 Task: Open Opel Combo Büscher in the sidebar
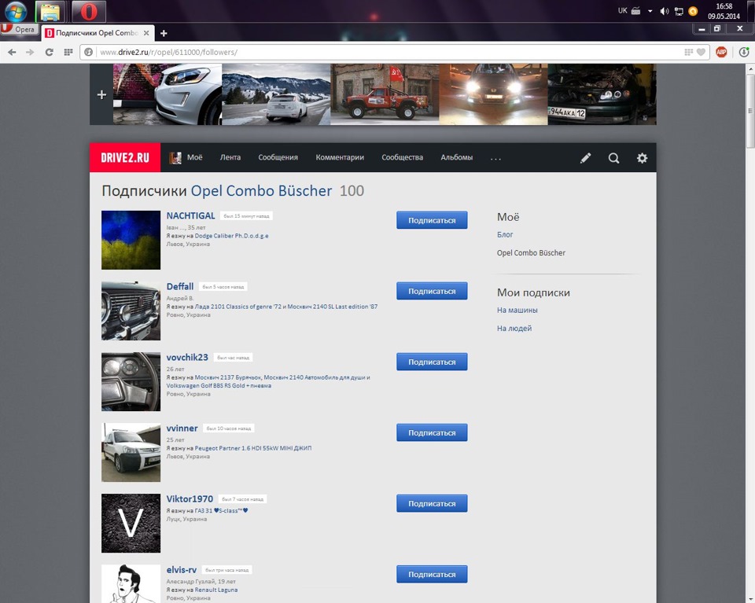(531, 252)
